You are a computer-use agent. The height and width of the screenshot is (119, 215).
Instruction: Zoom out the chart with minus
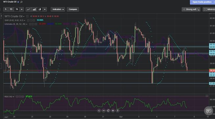[x=104, y=111]
